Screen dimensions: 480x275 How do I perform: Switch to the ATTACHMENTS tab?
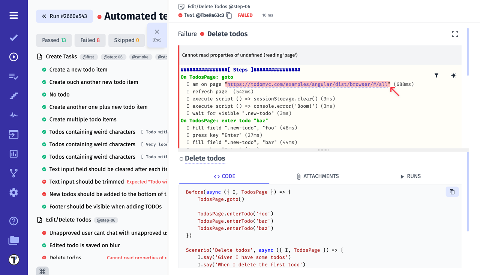coord(317,176)
